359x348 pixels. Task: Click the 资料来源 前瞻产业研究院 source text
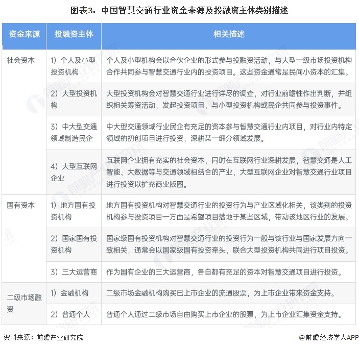[43, 337]
